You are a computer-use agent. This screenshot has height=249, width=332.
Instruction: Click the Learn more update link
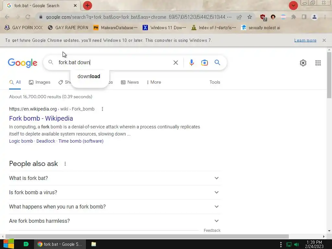coord(305,40)
